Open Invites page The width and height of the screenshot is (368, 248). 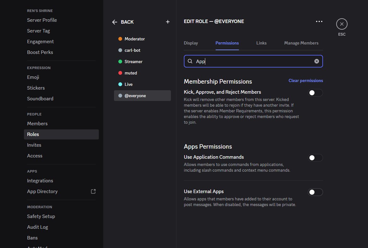pyautogui.click(x=61, y=145)
